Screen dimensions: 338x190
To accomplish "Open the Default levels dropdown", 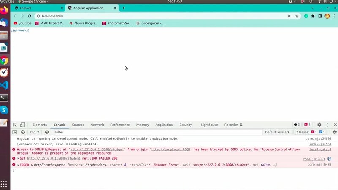I will (x=277, y=132).
